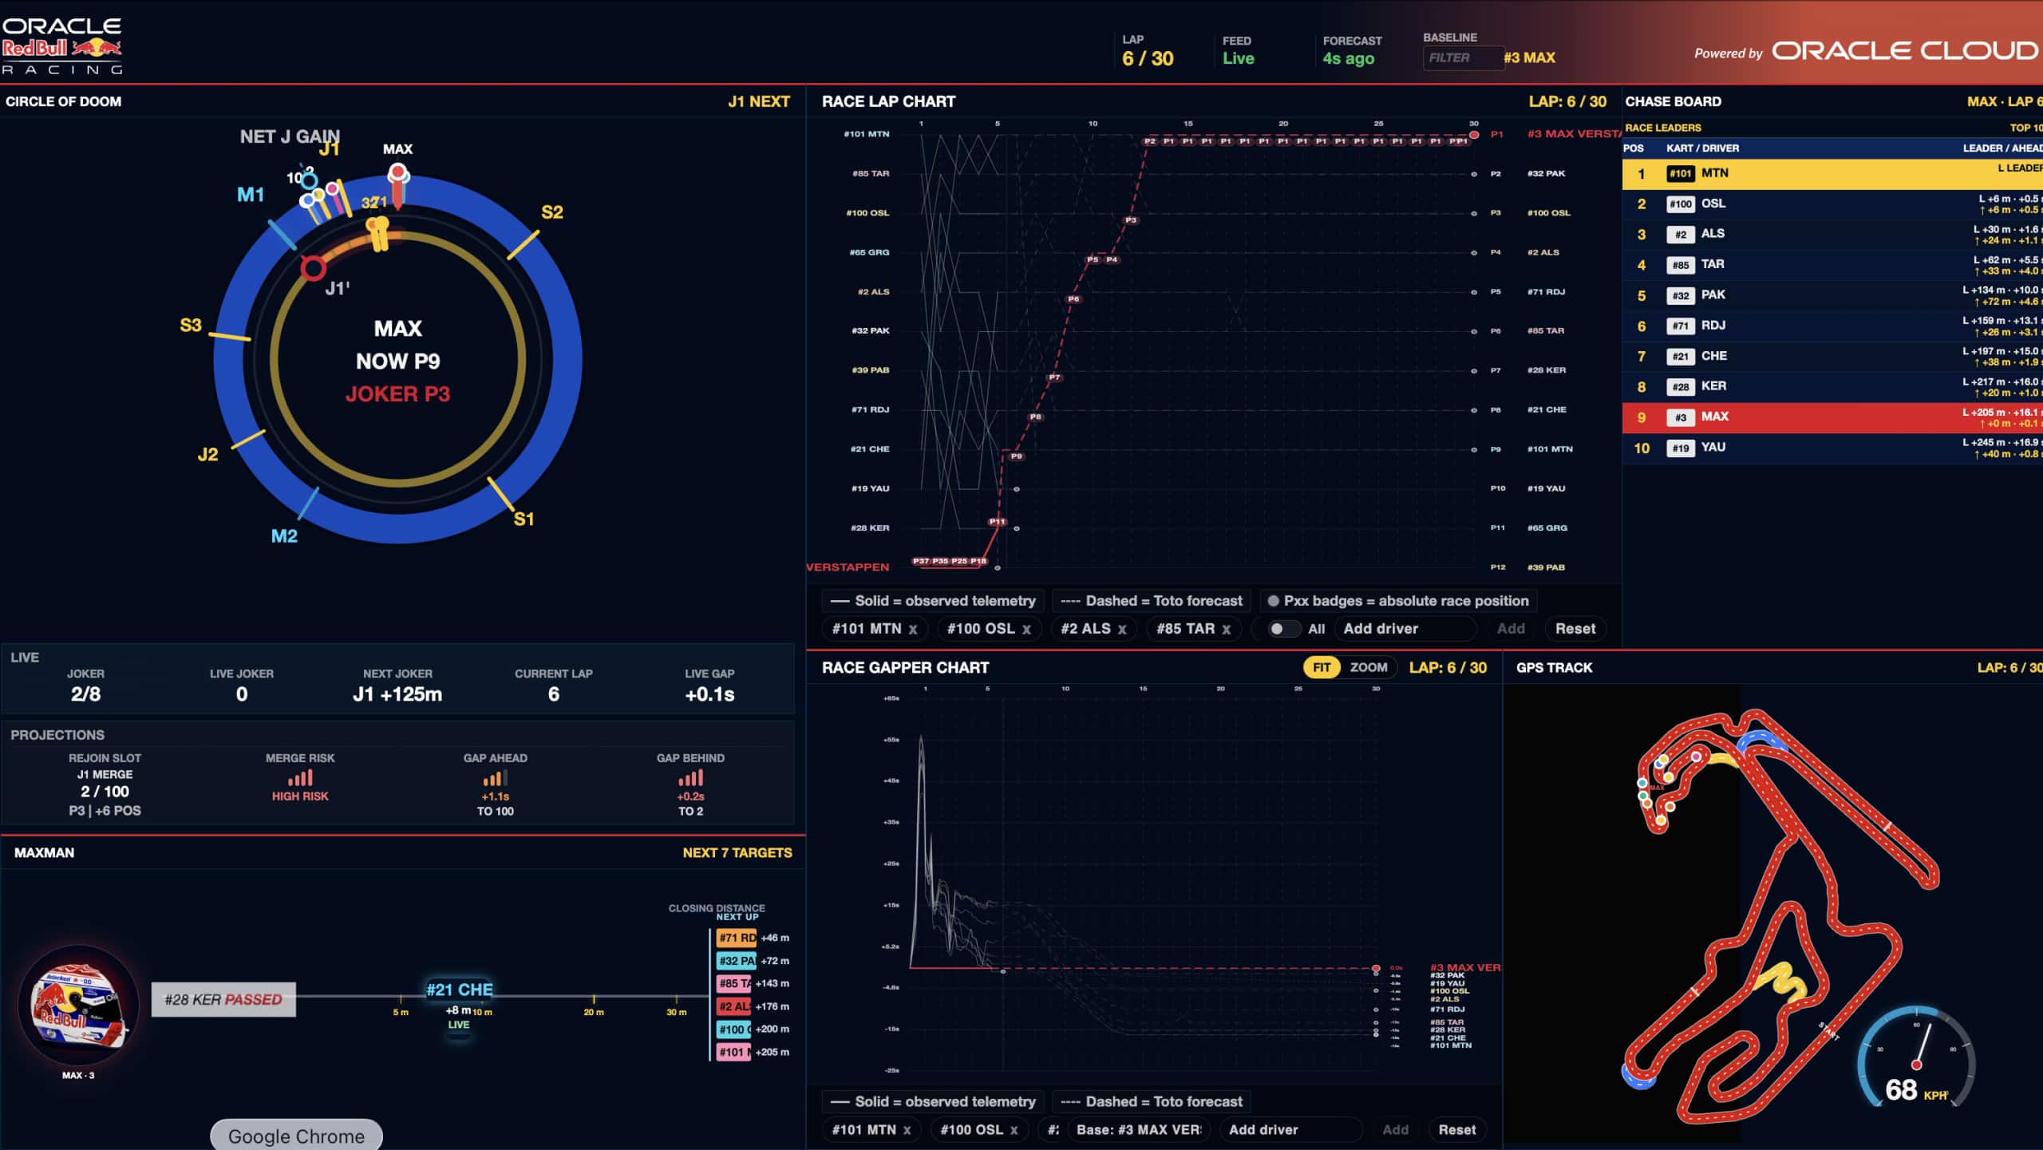2043x1150 pixels.
Task: Click Reset button in Race Lap Chart
Action: pos(1575,629)
